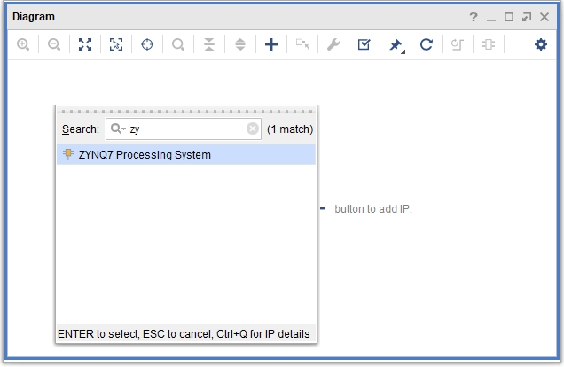Click the crosshair auto-fit selection icon
This screenshot has height=367, width=564.
[147, 44]
